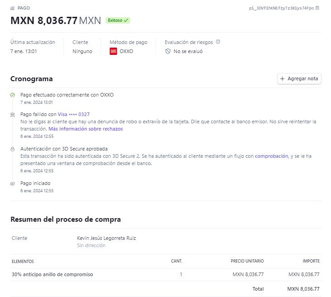The image size is (331, 297).
Task: Click the Pago efectuado correctamente con OXXO entry
Action: 67,95
